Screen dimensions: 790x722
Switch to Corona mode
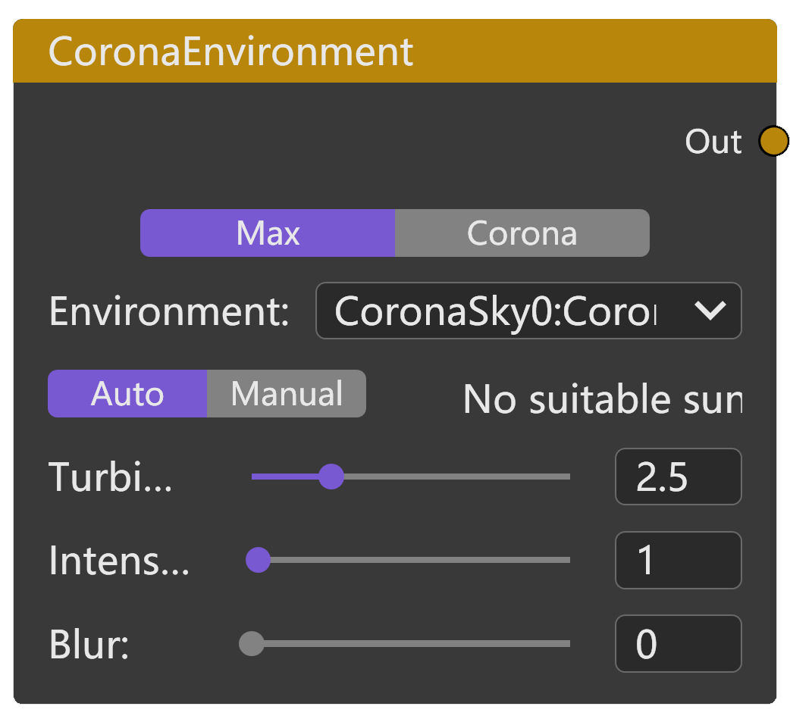click(x=522, y=233)
